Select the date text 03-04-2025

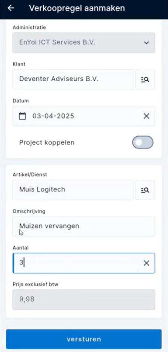[x=53, y=116]
